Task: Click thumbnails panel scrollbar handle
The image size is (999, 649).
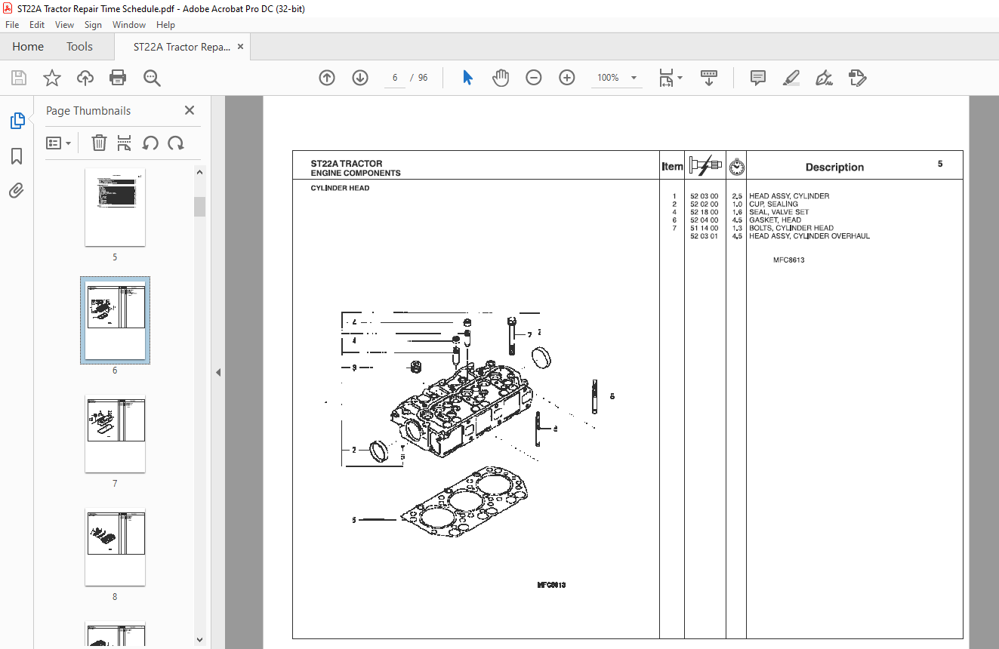Action: (199, 207)
